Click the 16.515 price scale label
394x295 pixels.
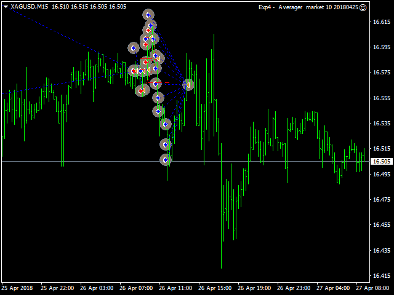pos(382,149)
